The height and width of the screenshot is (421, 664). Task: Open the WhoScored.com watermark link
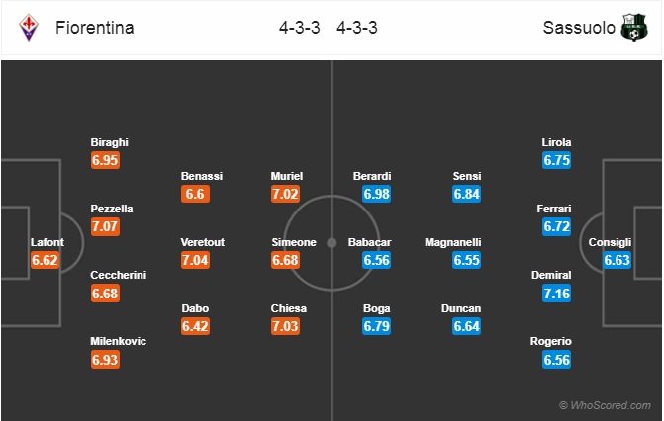pyautogui.click(x=605, y=405)
